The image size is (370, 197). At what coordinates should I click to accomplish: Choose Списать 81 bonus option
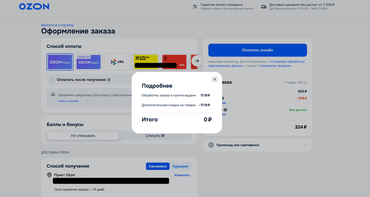(155, 136)
